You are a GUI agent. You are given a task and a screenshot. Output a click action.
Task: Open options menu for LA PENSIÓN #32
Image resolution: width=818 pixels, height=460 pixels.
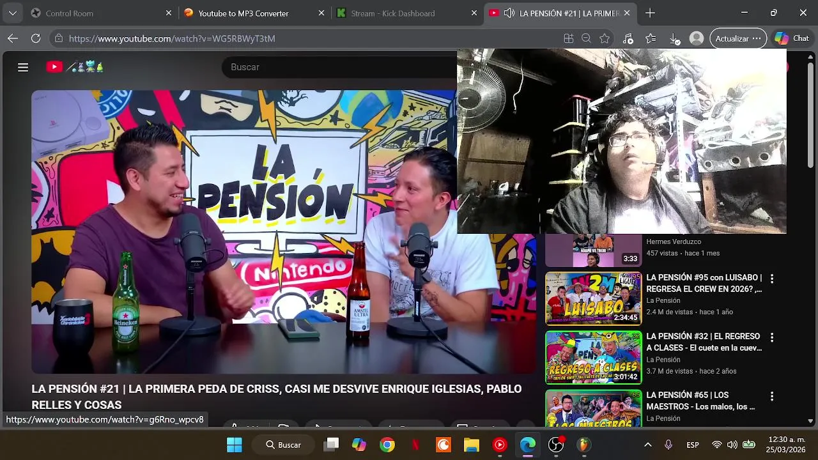click(x=772, y=337)
